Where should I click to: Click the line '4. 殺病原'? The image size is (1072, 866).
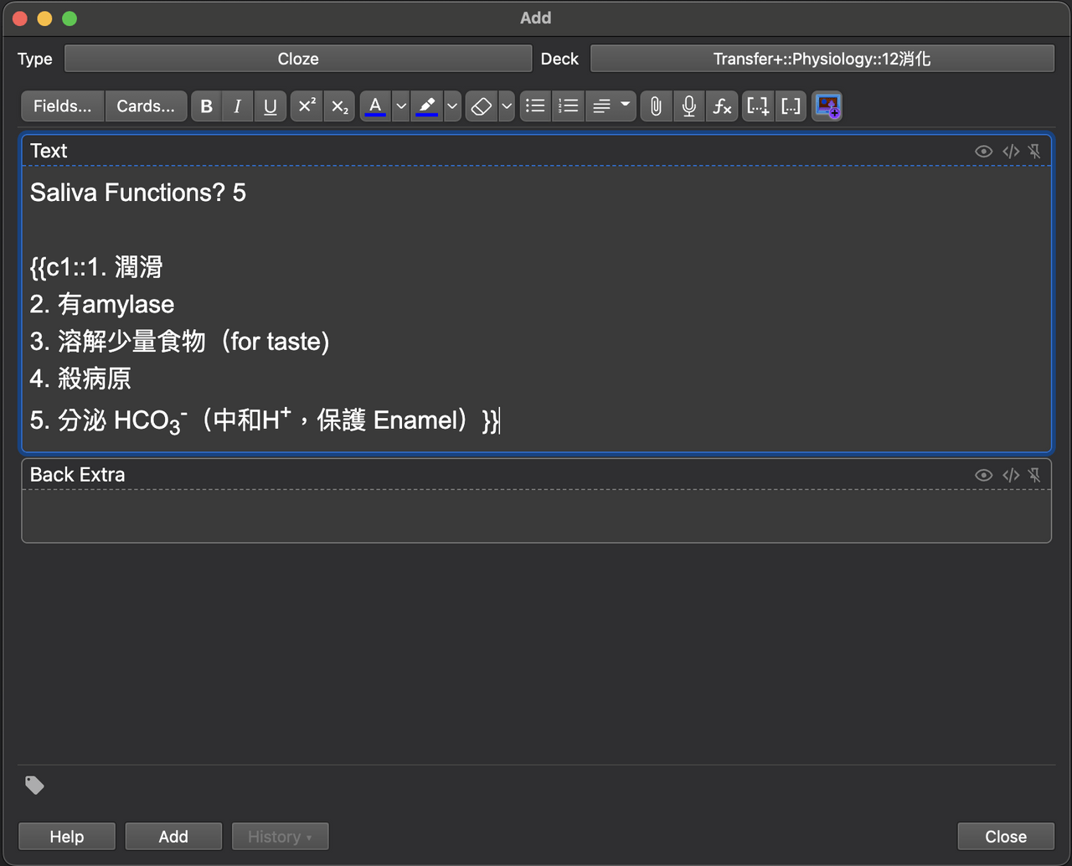80,379
